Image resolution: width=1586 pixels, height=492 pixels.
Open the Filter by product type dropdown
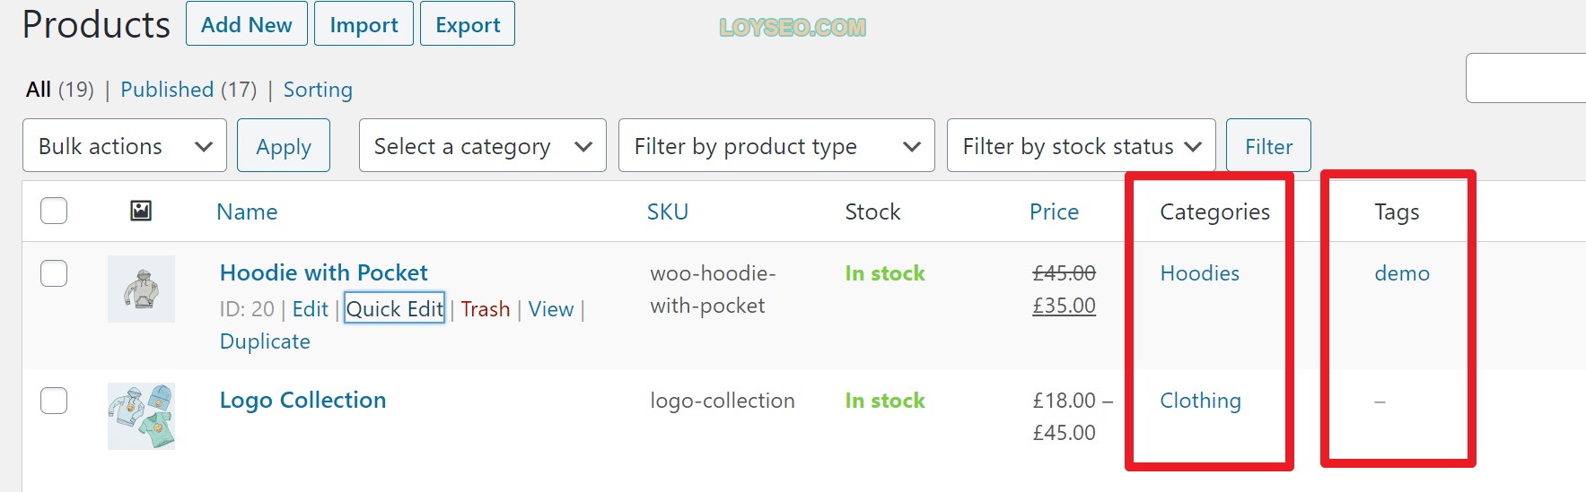tap(776, 146)
